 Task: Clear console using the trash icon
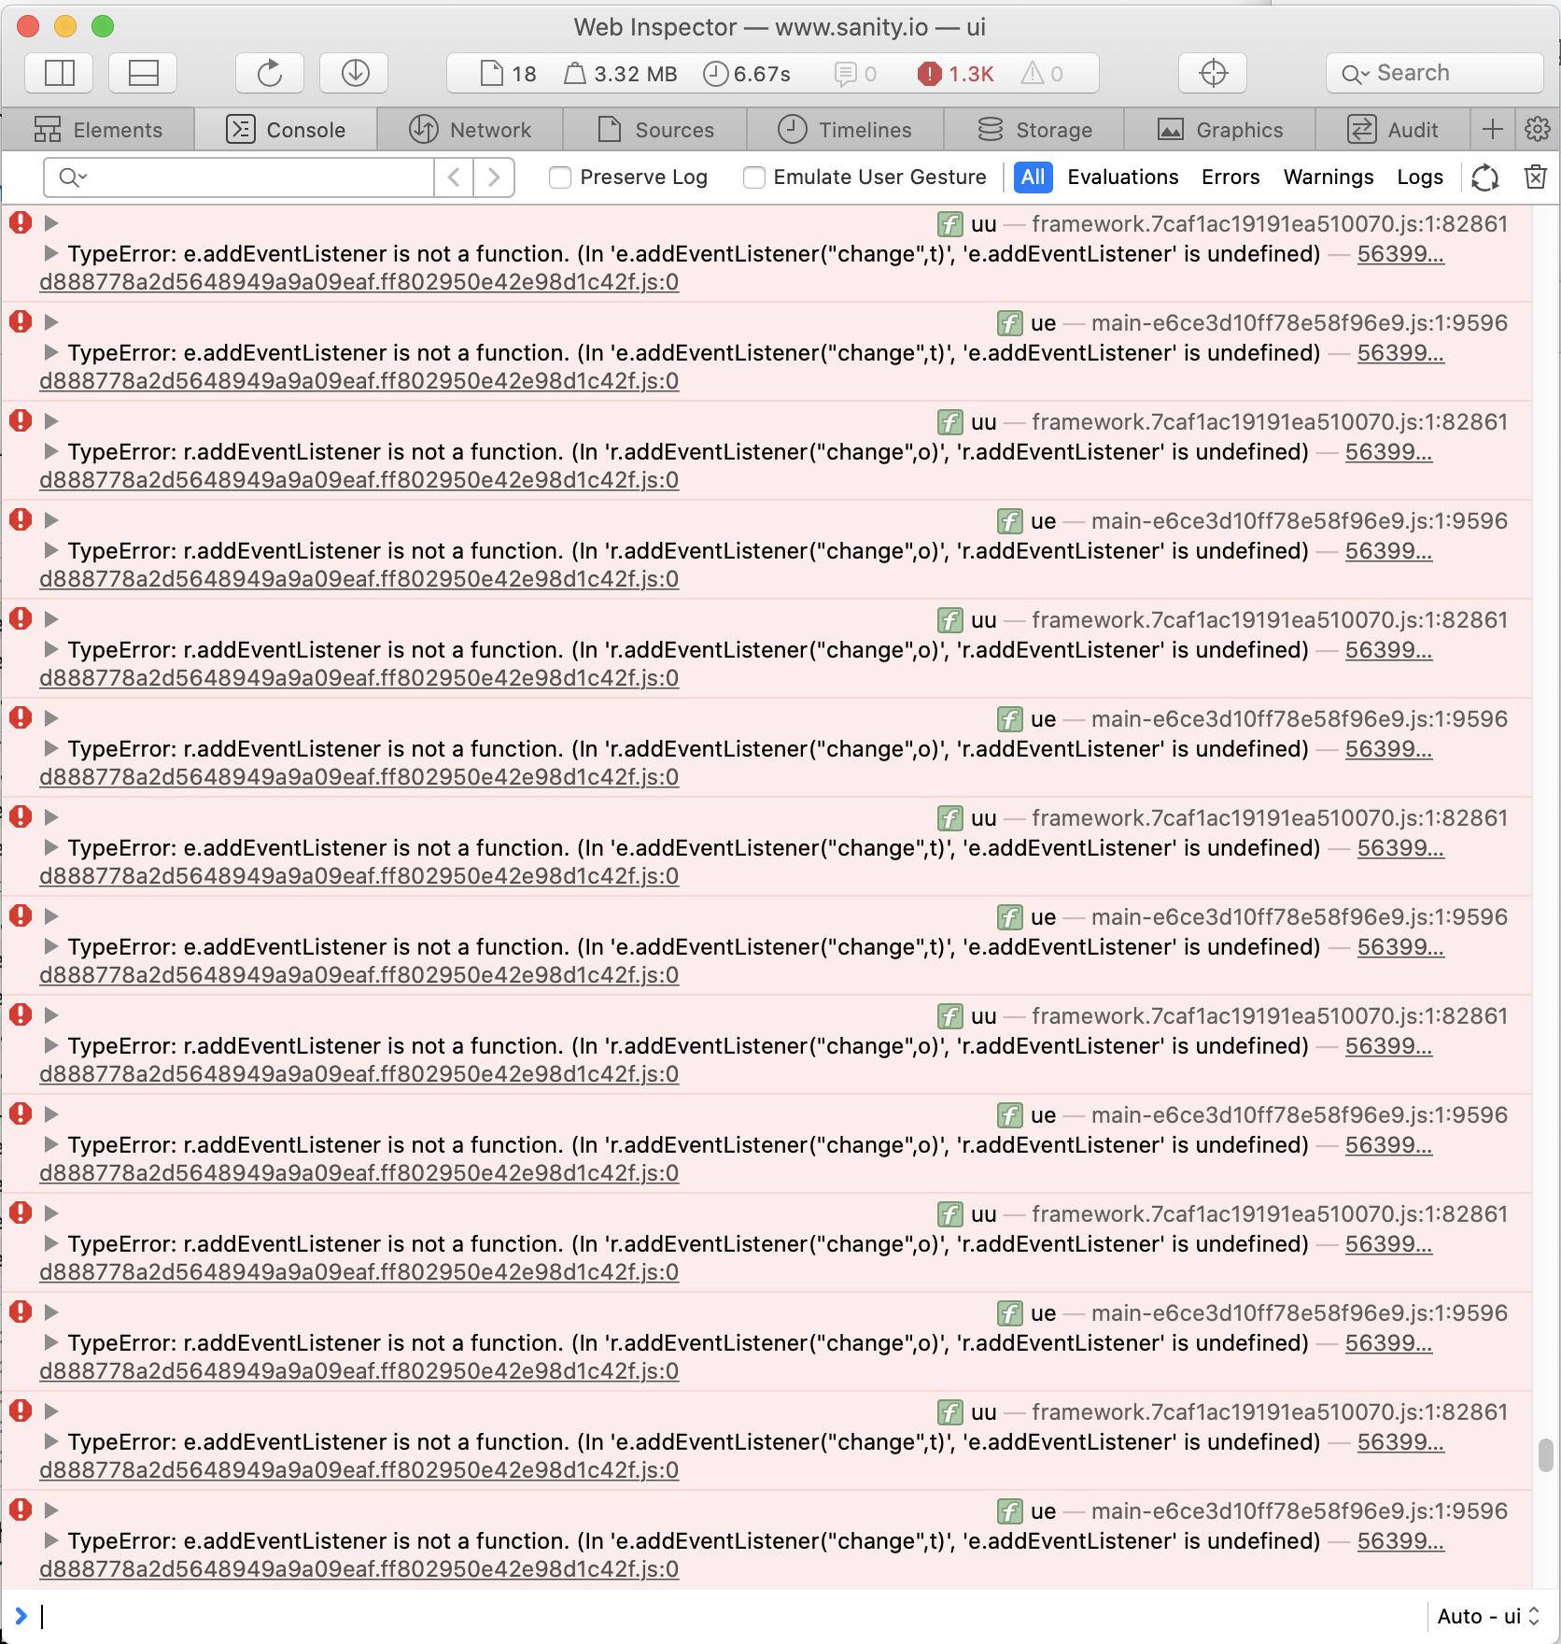[1535, 177]
